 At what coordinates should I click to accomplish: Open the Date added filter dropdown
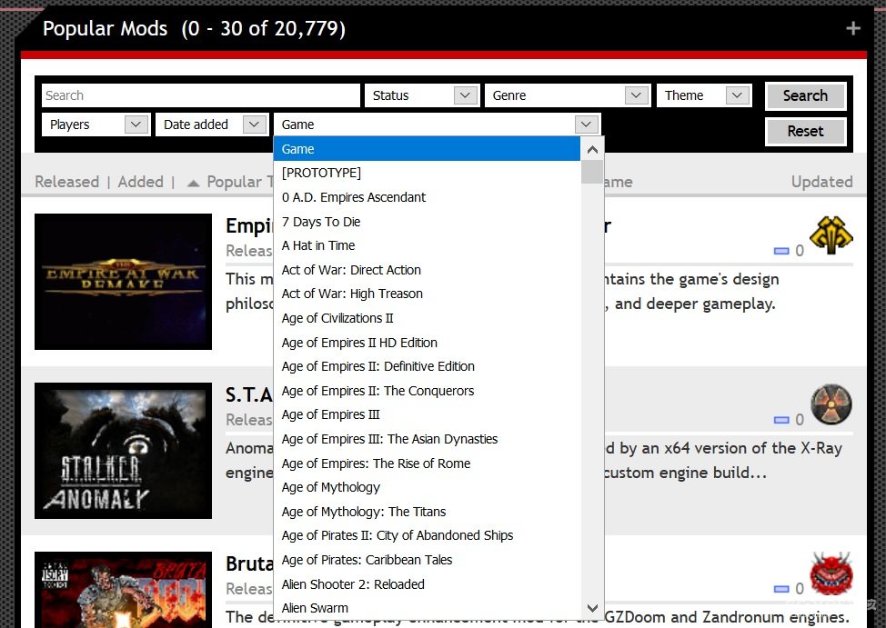(211, 125)
